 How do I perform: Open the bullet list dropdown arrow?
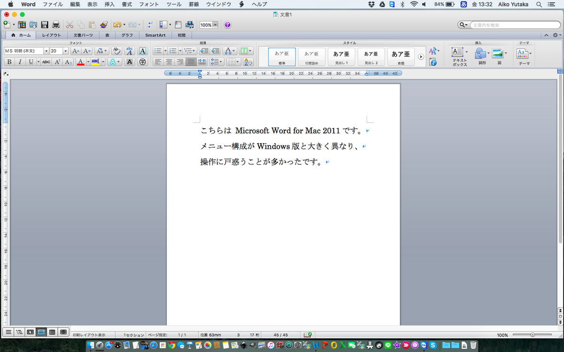(x=165, y=51)
